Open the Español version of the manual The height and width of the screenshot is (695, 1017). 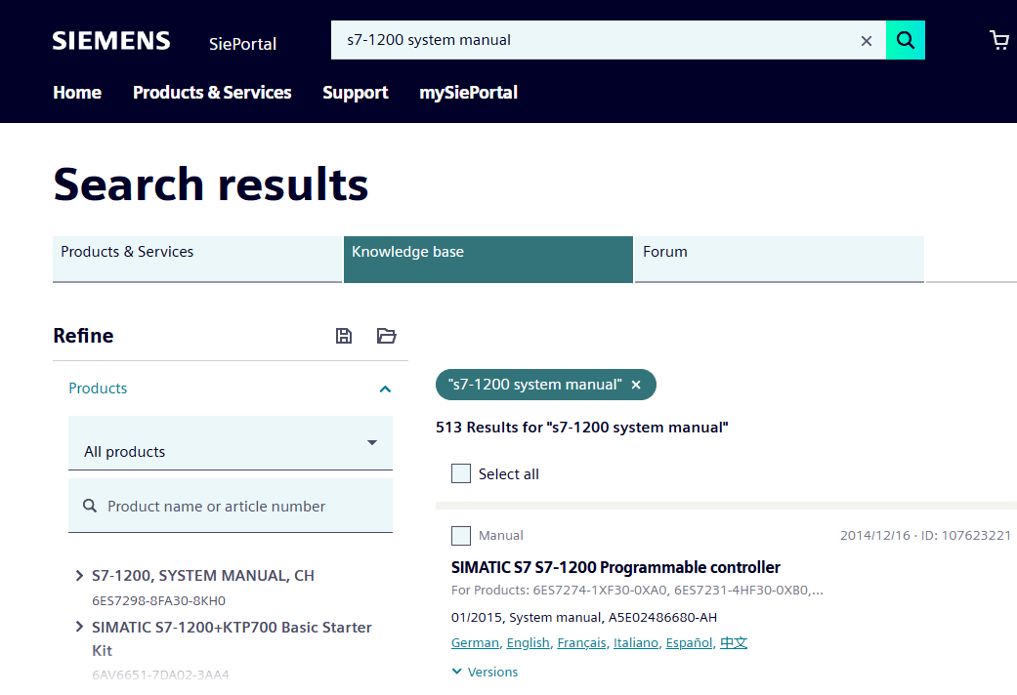(x=690, y=642)
